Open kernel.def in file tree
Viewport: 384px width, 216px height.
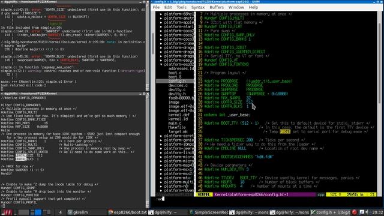coord(179,115)
